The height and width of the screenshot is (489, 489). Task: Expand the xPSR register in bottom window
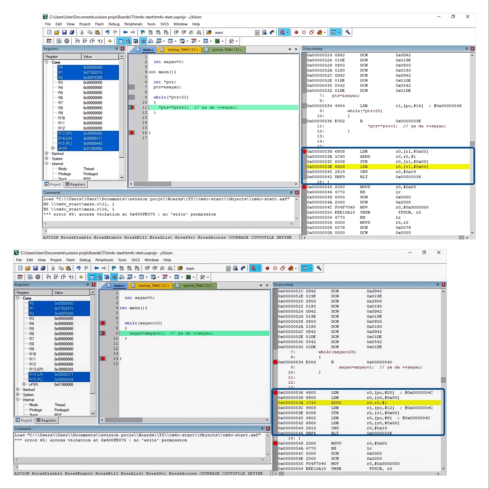point(24,385)
